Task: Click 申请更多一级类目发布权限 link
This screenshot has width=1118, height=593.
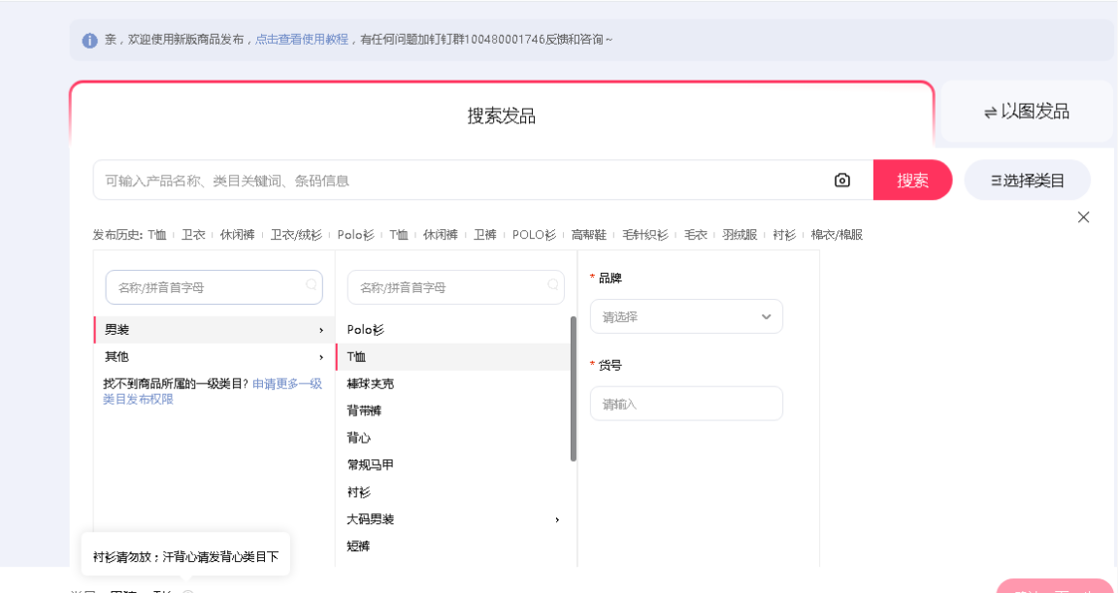Action: pyautogui.click(x=287, y=384)
